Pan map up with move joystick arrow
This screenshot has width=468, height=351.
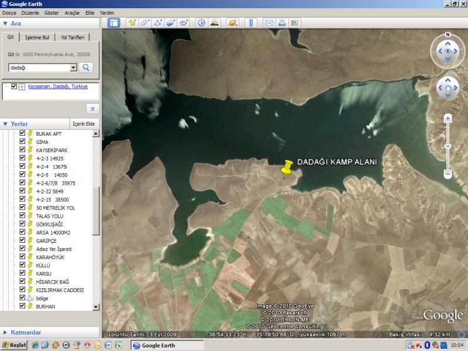448,80
